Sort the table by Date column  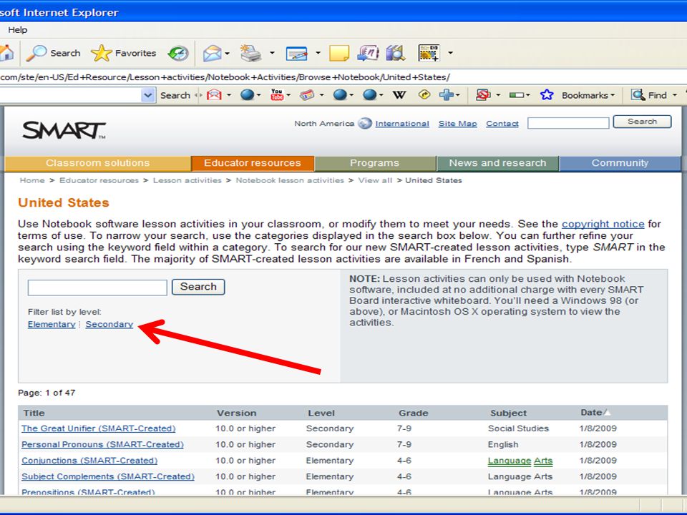(x=595, y=413)
